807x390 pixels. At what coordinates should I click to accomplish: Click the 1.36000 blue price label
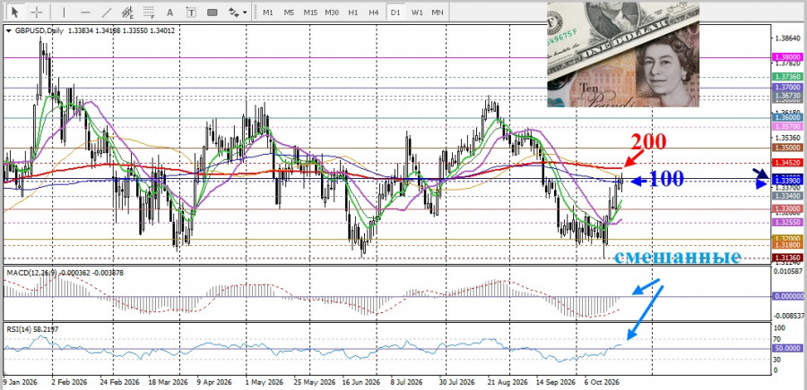click(789, 117)
